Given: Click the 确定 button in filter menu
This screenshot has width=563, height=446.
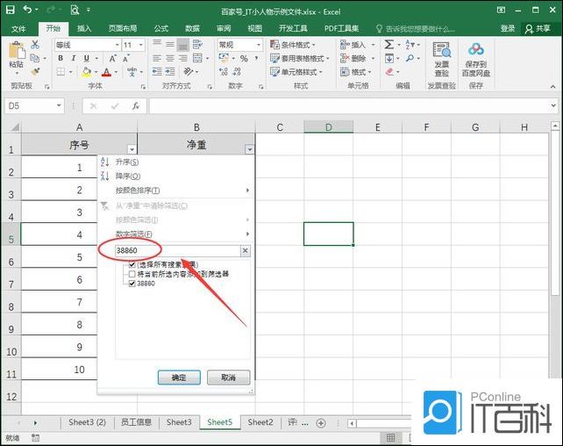Looking at the screenshot, I should (x=179, y=378).
